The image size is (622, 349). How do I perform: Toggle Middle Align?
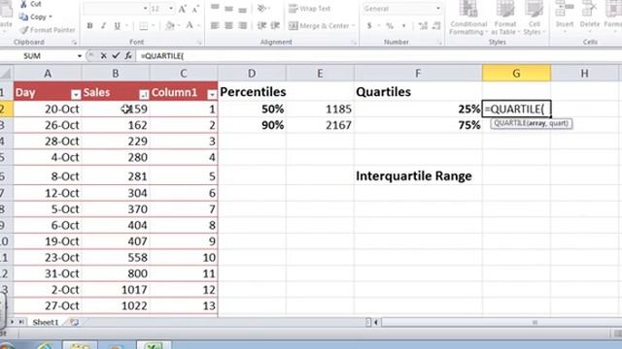point(228,9)
